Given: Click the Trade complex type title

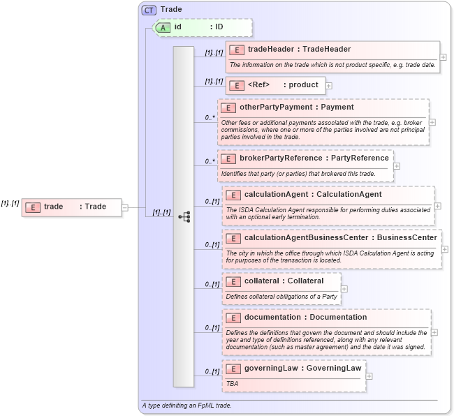Looking at the screenshot, I should point(171,9).
